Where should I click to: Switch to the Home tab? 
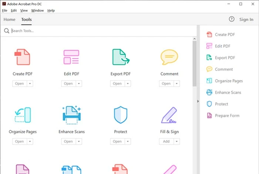point(9,20)
